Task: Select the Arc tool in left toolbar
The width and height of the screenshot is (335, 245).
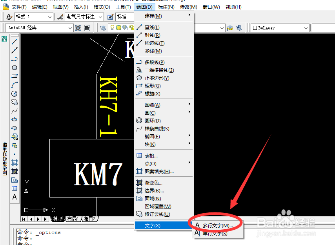Action: 15,85
